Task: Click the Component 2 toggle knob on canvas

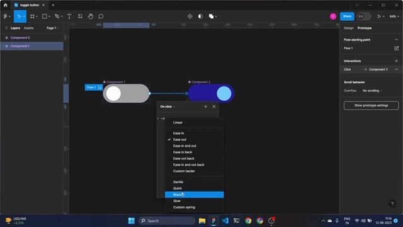Action: coord(224,93)
